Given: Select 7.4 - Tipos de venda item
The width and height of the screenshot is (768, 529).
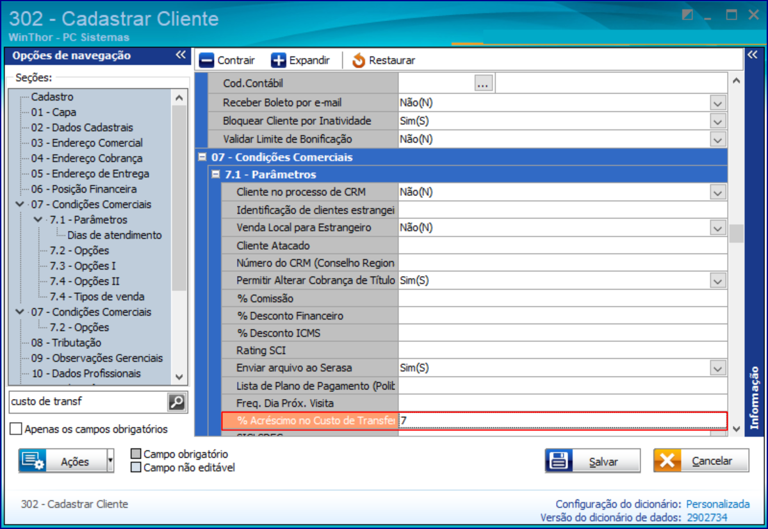Looking at the screenshot, I should (x=97, y=297).
